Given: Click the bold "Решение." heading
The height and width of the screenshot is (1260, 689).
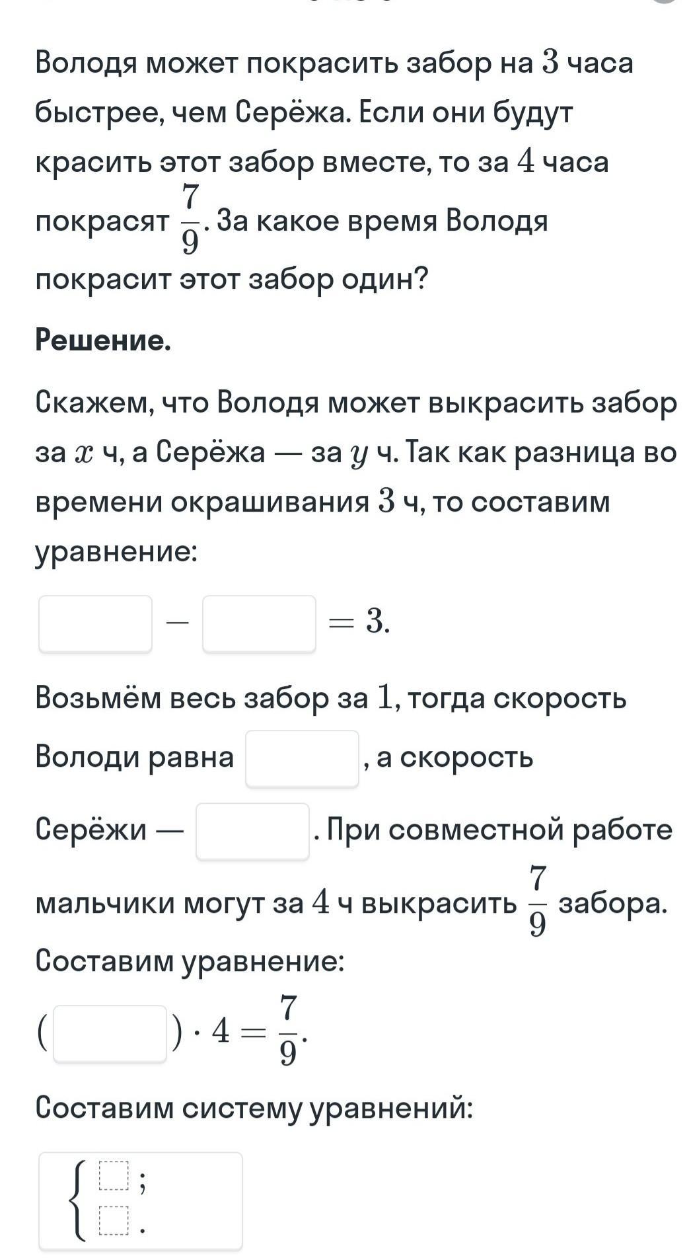Looking at the screenshot, I should (103, 340).
